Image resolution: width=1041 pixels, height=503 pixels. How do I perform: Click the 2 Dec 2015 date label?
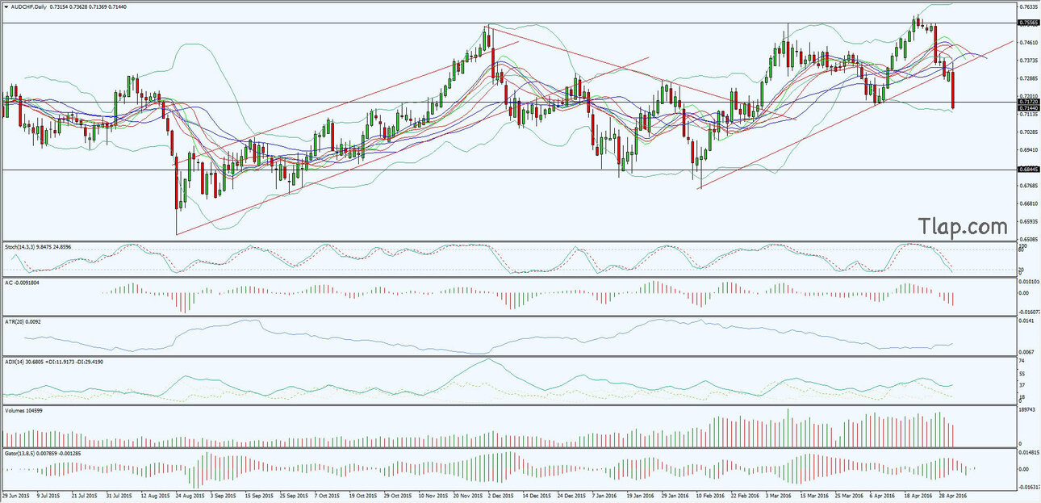coord(500,494)
